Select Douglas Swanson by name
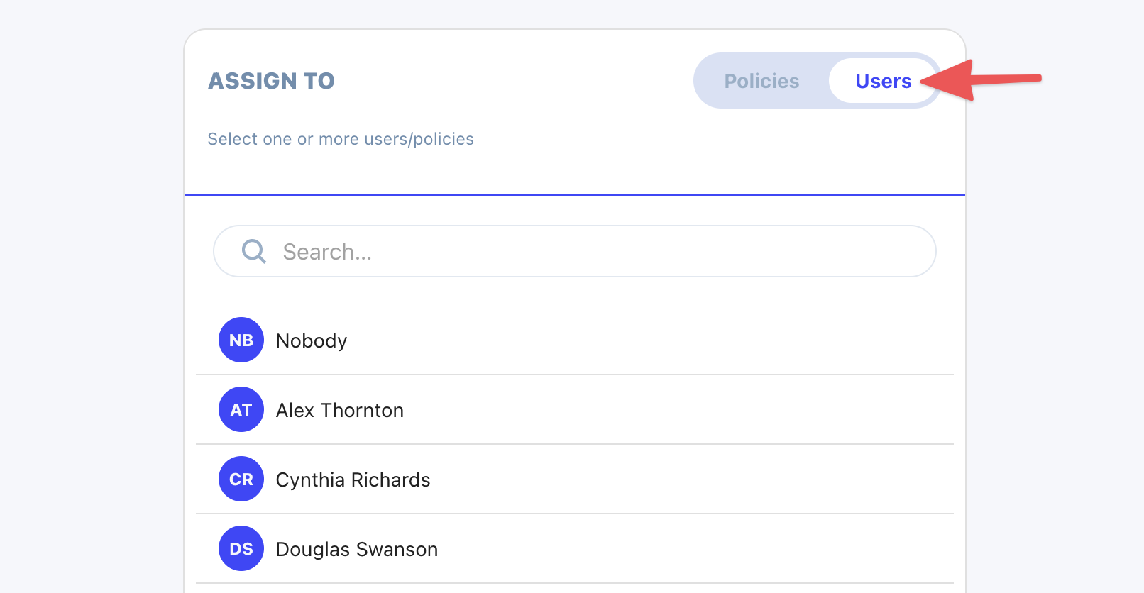1144x593 pixels. (x=357, y=549)
